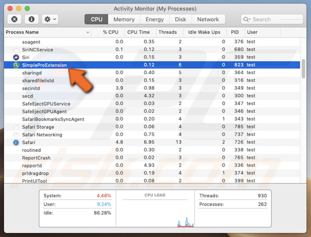
Task: Open the Energy tab
Action: pyautogui.click(x=154, y=19)
